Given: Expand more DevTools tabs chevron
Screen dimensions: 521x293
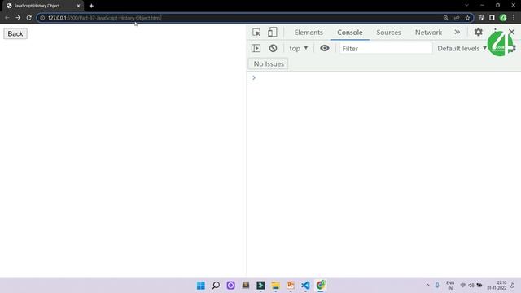Looking at the screenshot, I should tap(458, 32).
